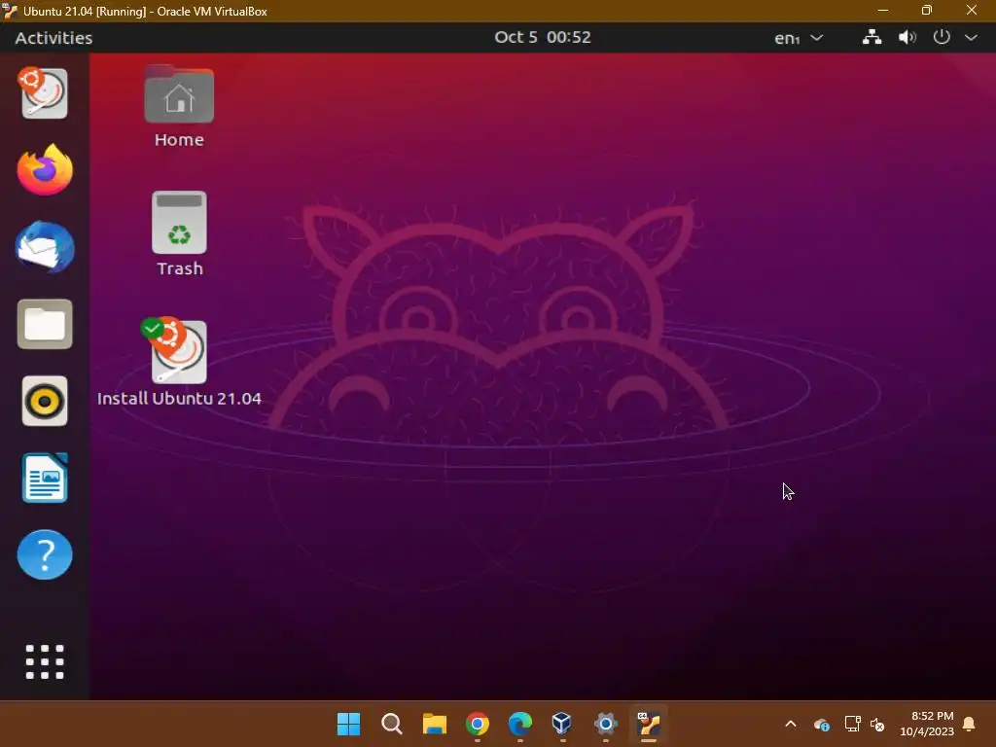The width and height of the screenshot is (996, 747).
Task: Click the wired network icon in top bar
Action: (x=871, y=38)
